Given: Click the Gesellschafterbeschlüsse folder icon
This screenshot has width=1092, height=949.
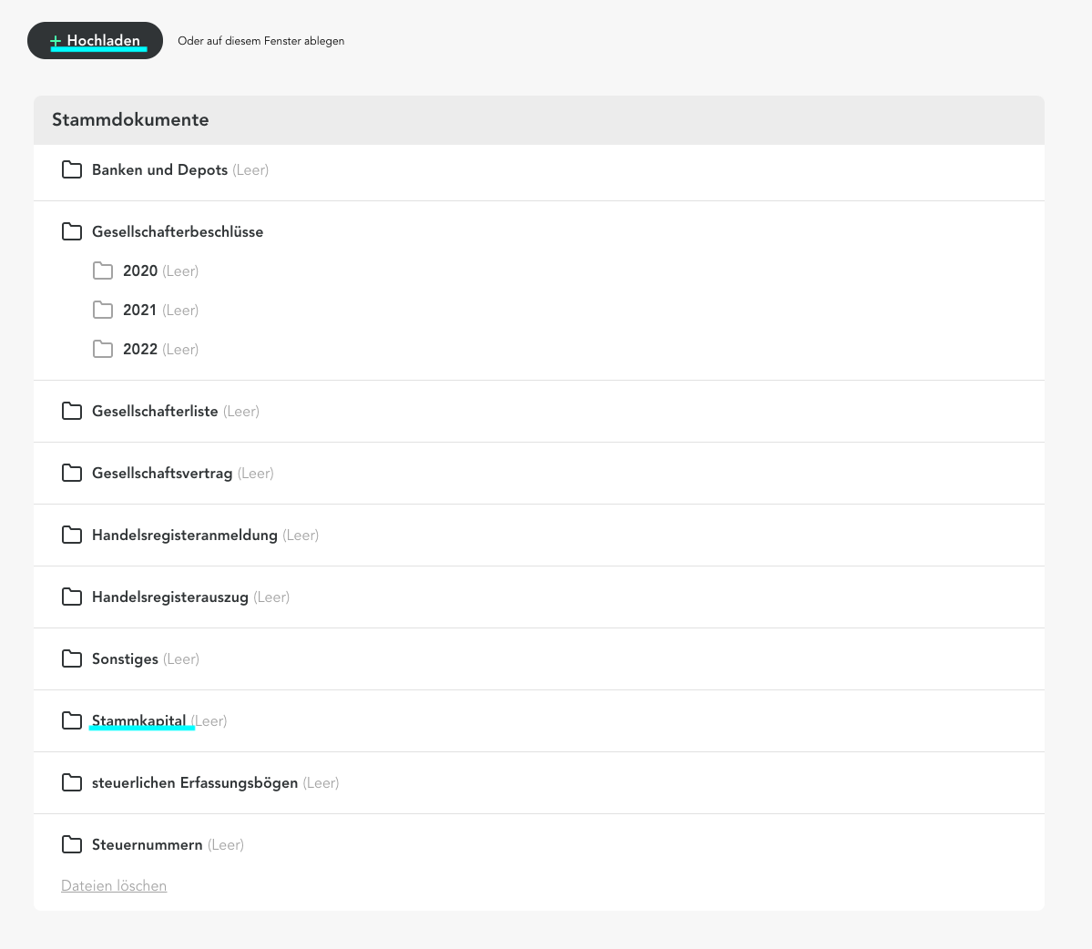Looking at the screenshot, I should coord(72,231).
